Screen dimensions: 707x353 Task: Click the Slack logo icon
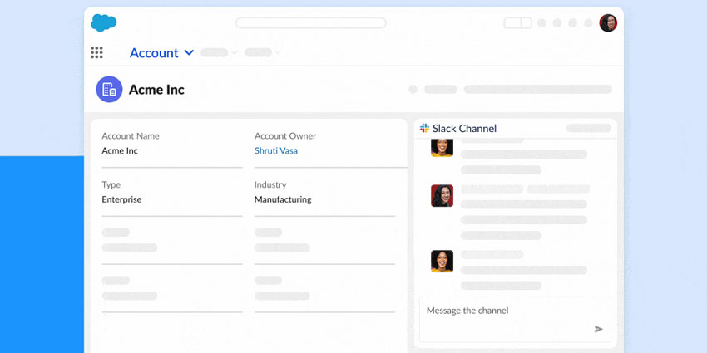424,128
